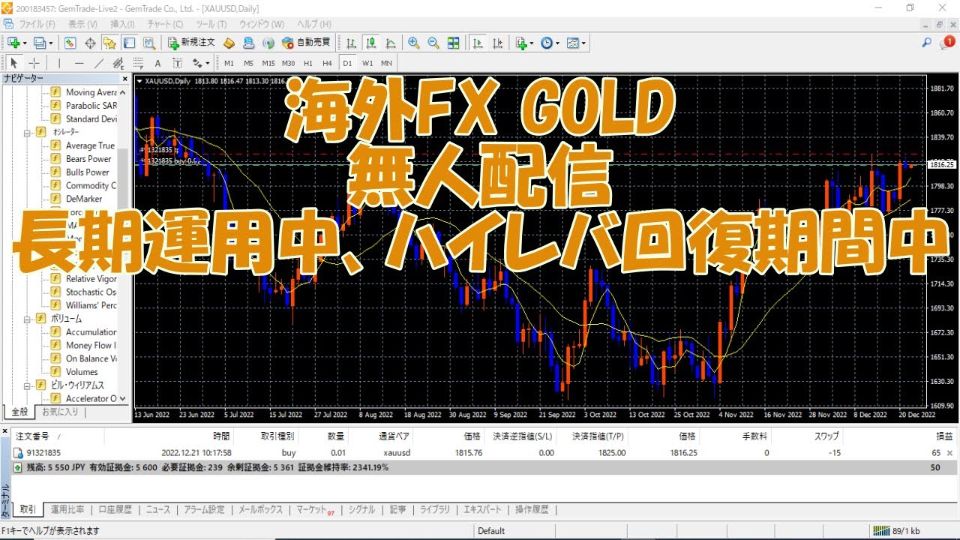The image size is (960, 540).
Task: Collapse the オシレーター tree group
Action: click(28, 132)
